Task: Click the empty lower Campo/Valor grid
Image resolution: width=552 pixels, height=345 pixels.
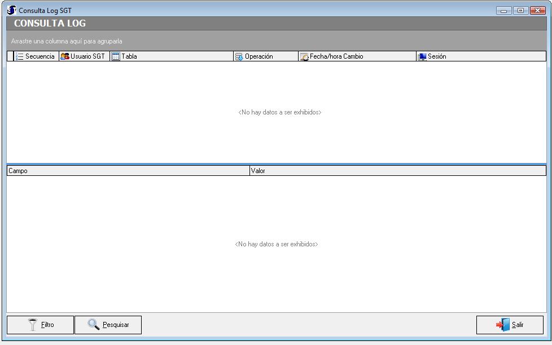Action: [x=276, y=271]
